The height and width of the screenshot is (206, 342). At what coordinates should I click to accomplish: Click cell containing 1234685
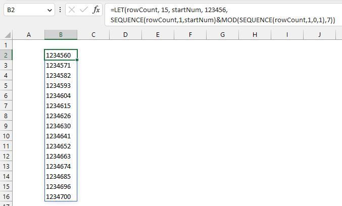click(x=61, y=176)
